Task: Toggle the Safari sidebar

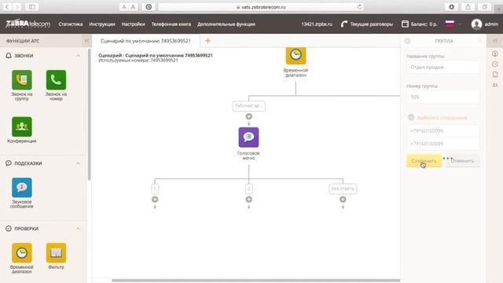Action: click(31, 7)
